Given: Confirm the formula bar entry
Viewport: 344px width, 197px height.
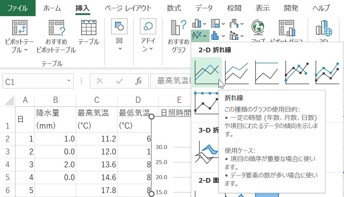Looking at the screenshot, I should [x=119, y=81].
